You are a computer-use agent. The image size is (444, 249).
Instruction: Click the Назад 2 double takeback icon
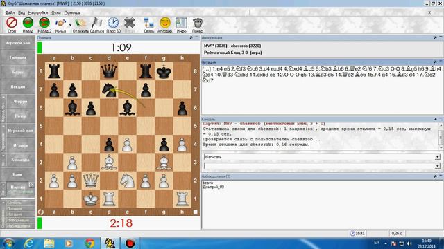click(x=44, y=23)
